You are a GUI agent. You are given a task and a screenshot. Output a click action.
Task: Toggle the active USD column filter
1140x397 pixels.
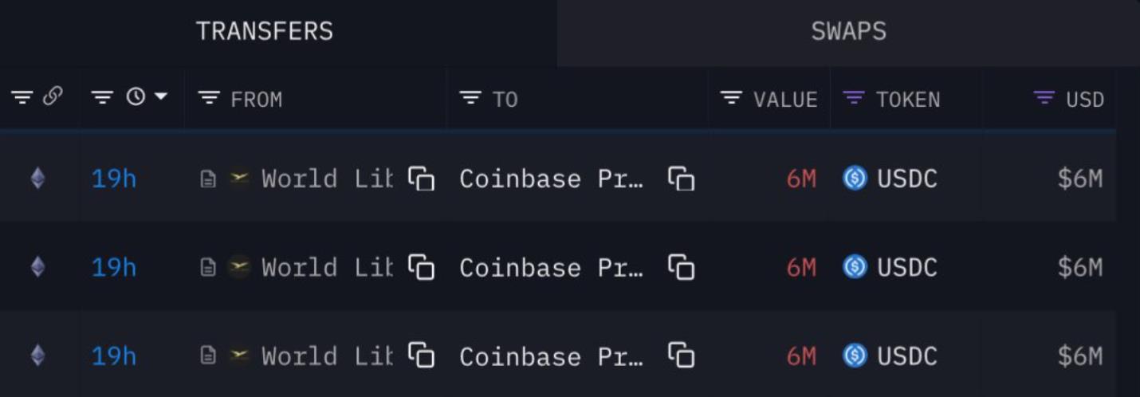click(x=1044, y=98)
